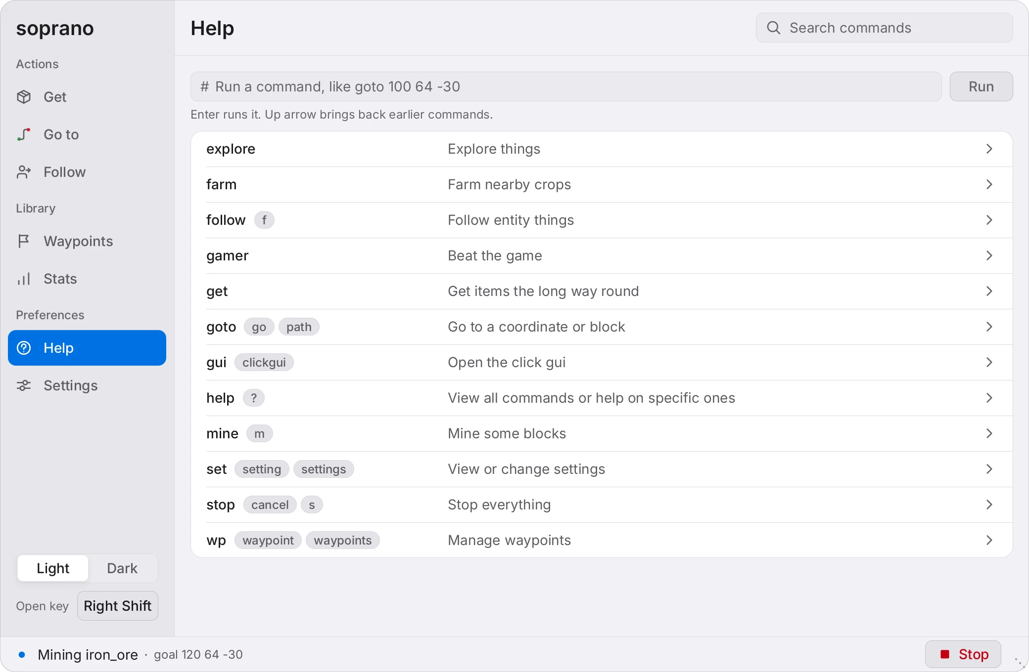Click the 'waypoint' alias tag

click(x=268, y=540)
